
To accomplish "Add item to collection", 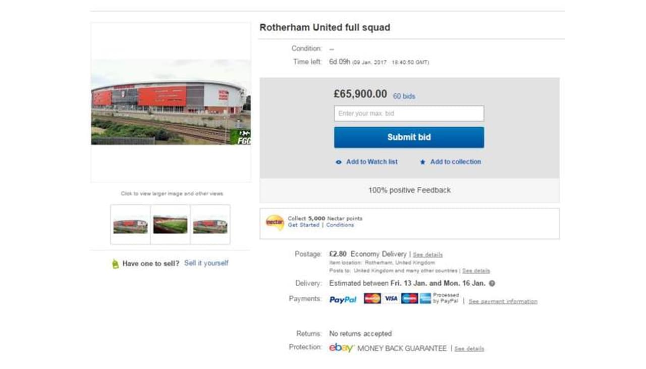I will click(x=455, y=162).
